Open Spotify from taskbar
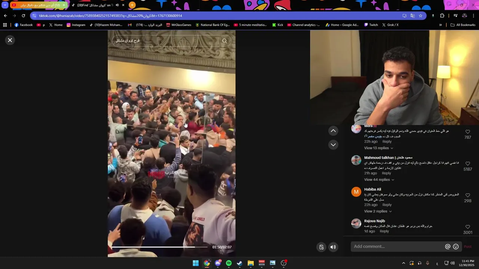The image size is (479, 269). pyautogui.click(x=229, y=263)
